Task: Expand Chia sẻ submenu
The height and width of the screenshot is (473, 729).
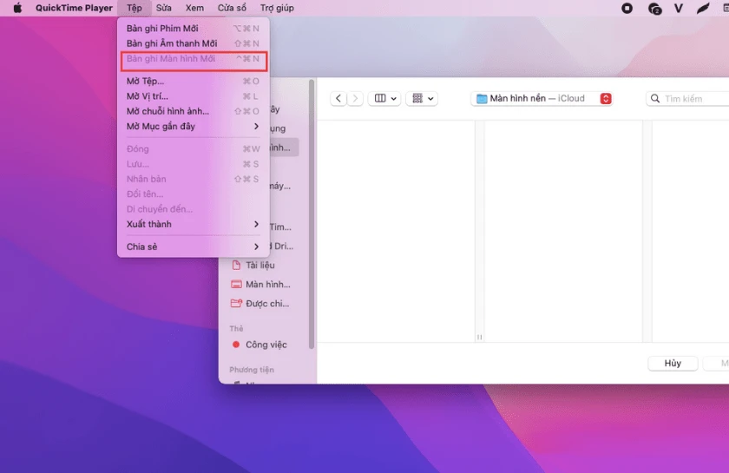Action: pos(193,246)
